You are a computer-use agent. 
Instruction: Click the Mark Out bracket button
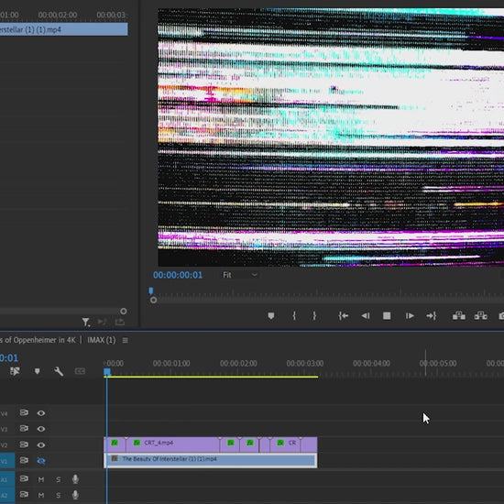point(314,316)
